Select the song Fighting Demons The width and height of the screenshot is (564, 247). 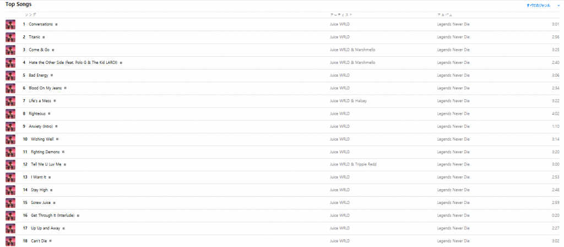(45, 152)
